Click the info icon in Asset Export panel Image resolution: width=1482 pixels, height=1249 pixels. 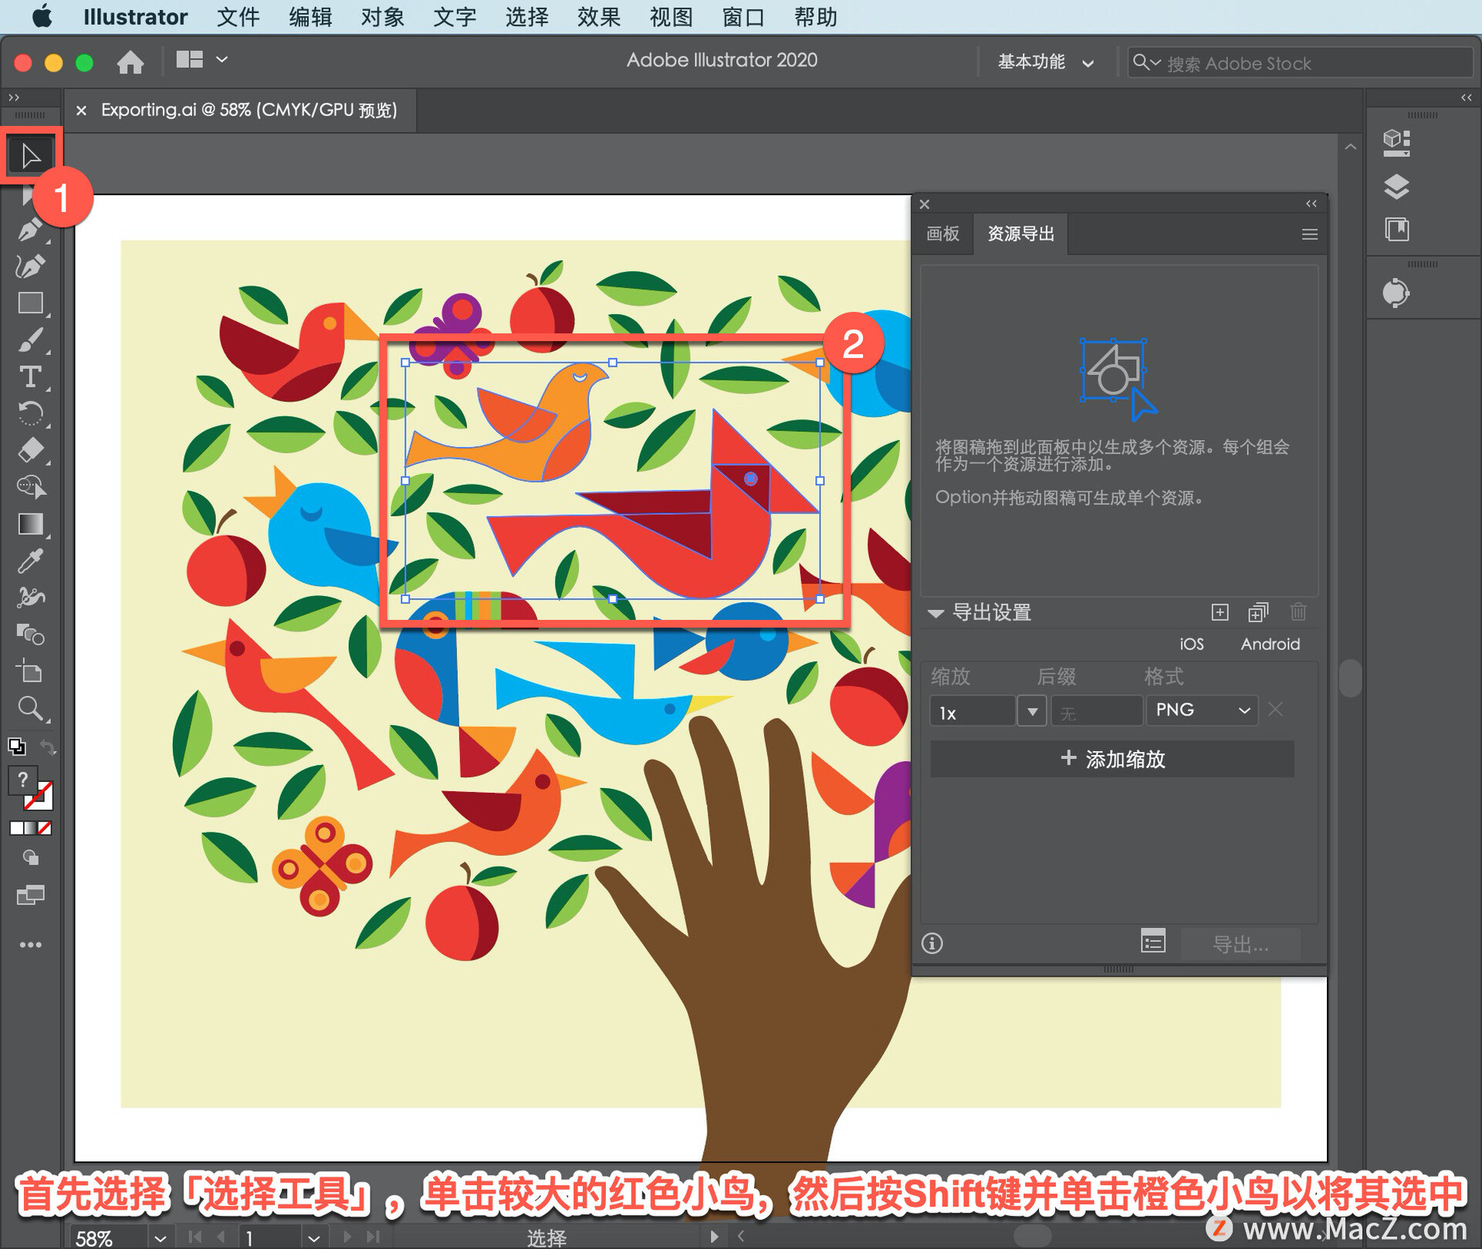click(932, 943)
